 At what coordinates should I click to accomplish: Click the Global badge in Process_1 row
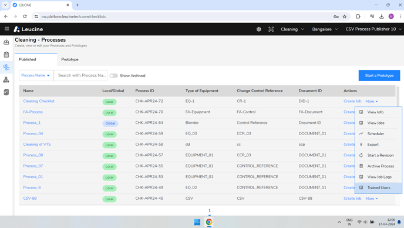tap(110, 123)
